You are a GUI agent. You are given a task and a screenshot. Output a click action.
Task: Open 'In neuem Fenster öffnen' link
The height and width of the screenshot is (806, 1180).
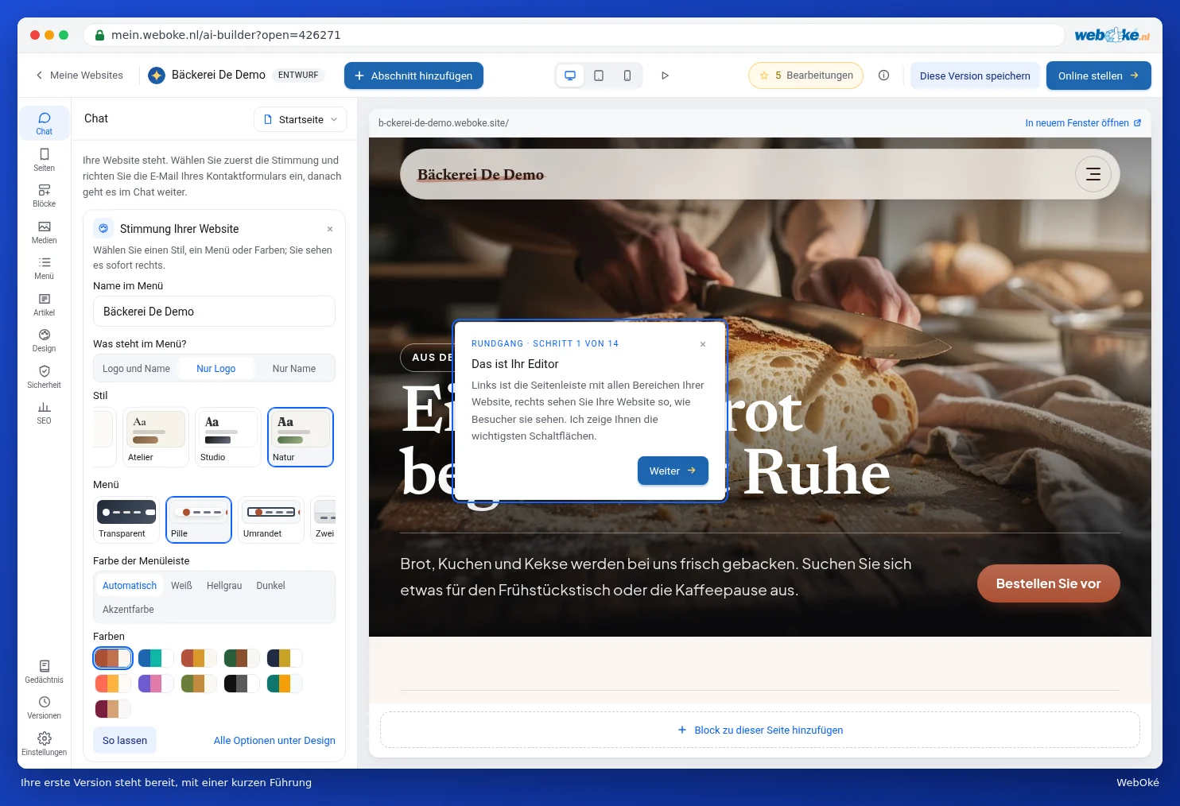(x=1083, y=123)
